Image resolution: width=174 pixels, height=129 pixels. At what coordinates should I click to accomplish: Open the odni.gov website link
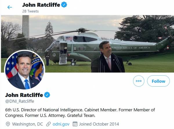(x=61, y=124)
